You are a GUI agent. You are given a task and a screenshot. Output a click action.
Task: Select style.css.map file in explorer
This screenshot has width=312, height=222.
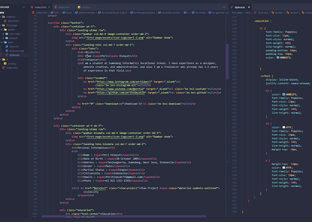[x=16, y=51]
